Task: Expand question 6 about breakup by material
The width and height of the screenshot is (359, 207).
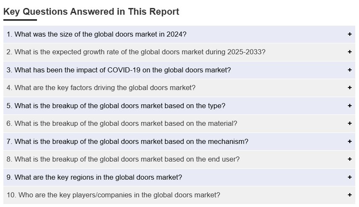Action: pyautogui.click(x=121, y=124)
